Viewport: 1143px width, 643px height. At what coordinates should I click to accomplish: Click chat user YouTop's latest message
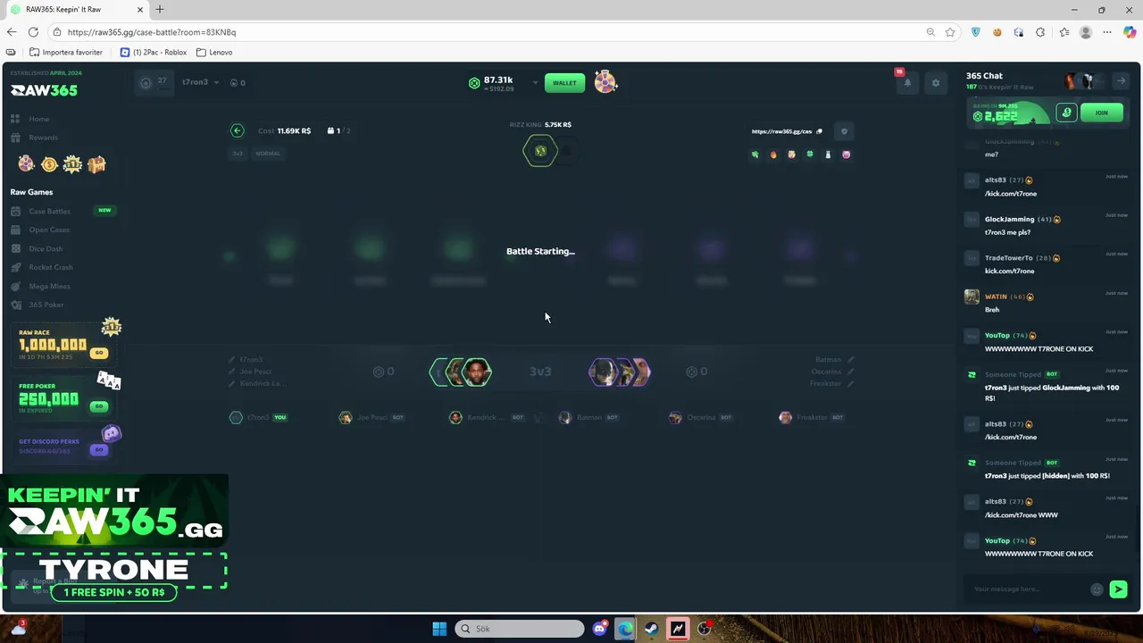coord(1039,554)
